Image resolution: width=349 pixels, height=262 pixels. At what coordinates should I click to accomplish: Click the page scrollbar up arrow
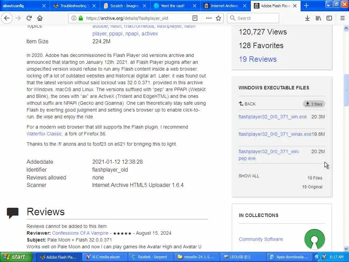point(346,28)
